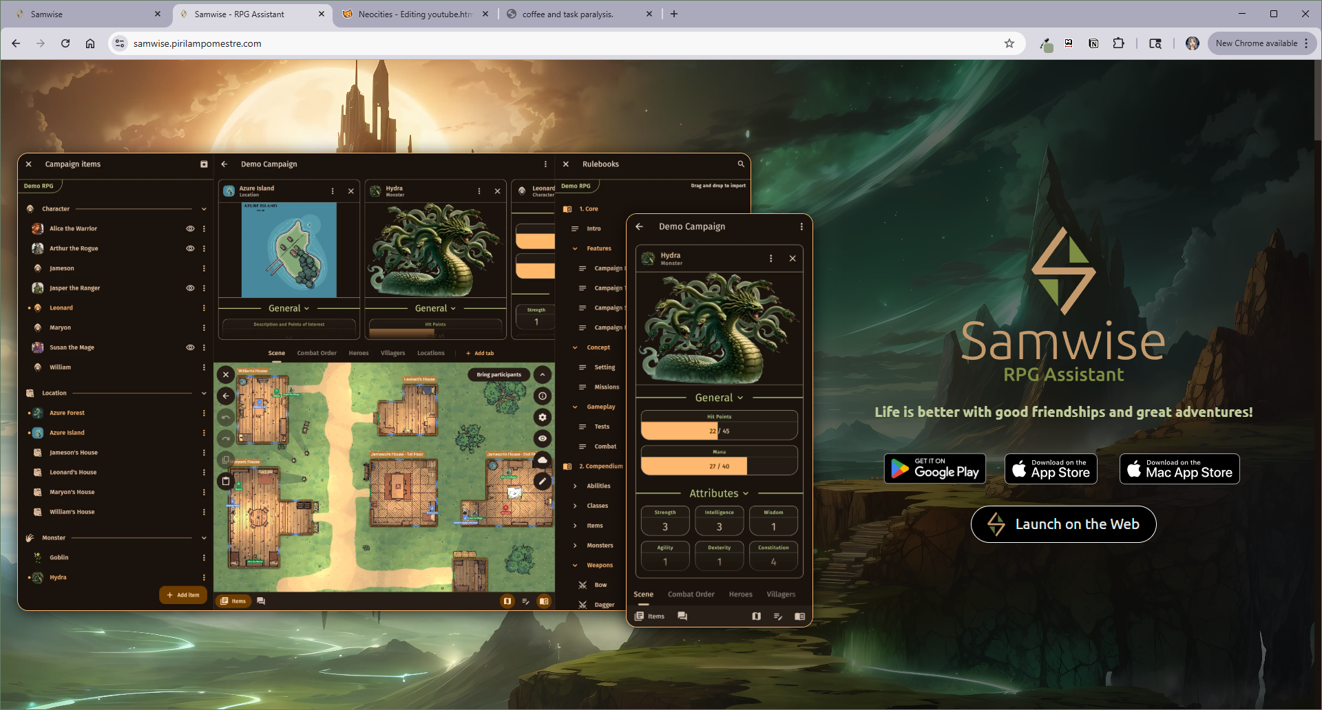
Task: Expand the Attributes dropdown on Hydra card
Action: (x=719, y=493)
